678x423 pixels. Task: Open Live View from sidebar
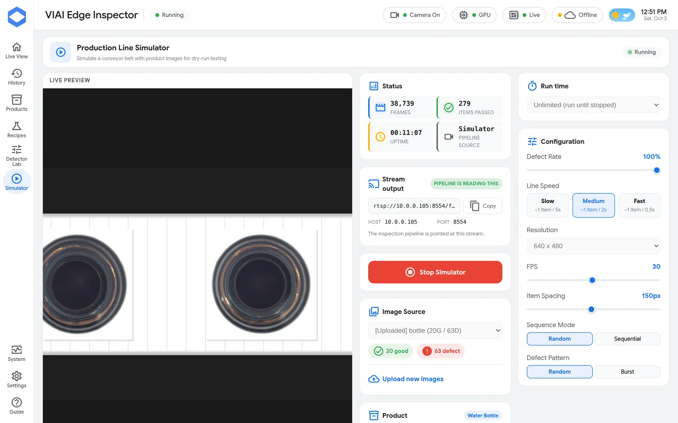click(x=17, y=51)
